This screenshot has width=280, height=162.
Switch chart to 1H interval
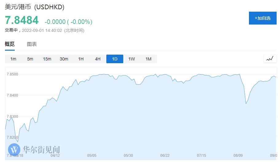(81, 59)
